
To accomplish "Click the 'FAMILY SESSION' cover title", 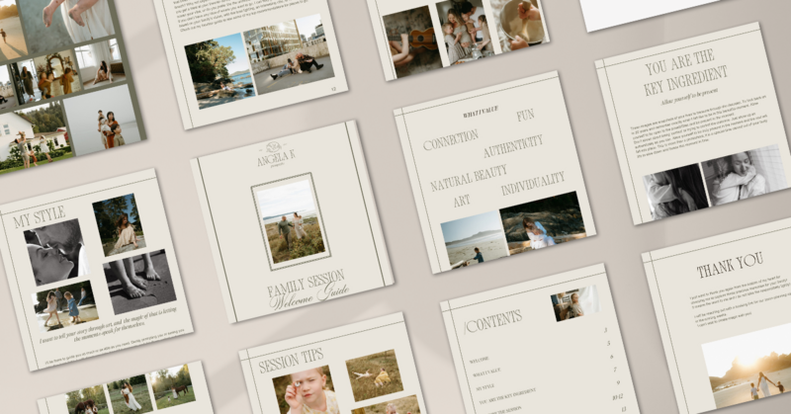I will click(307, 284).
